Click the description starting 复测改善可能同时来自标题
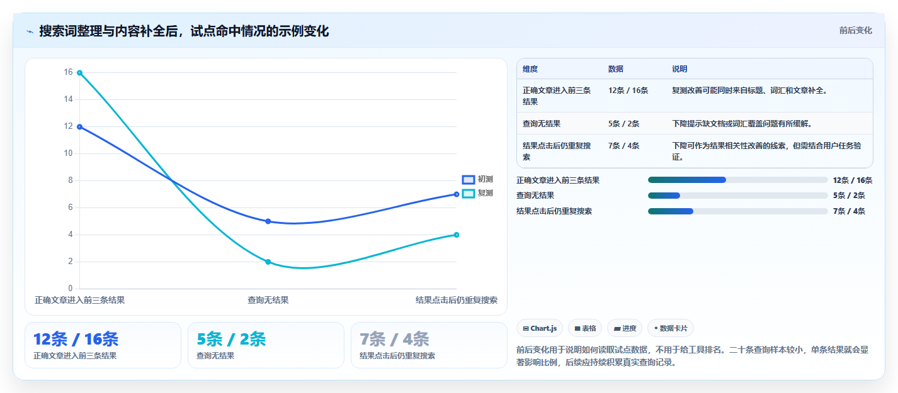Viewport: 898px width, 393px height. tap(749, 91)
